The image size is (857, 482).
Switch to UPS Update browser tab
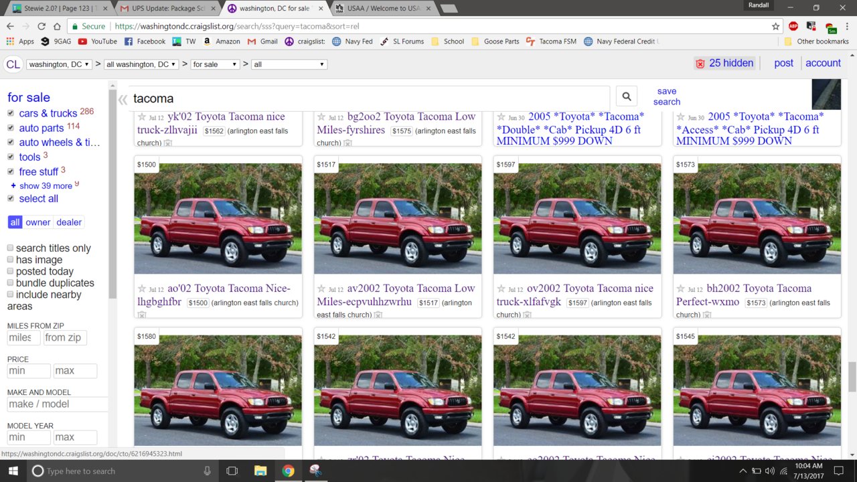tap(169, 8)
